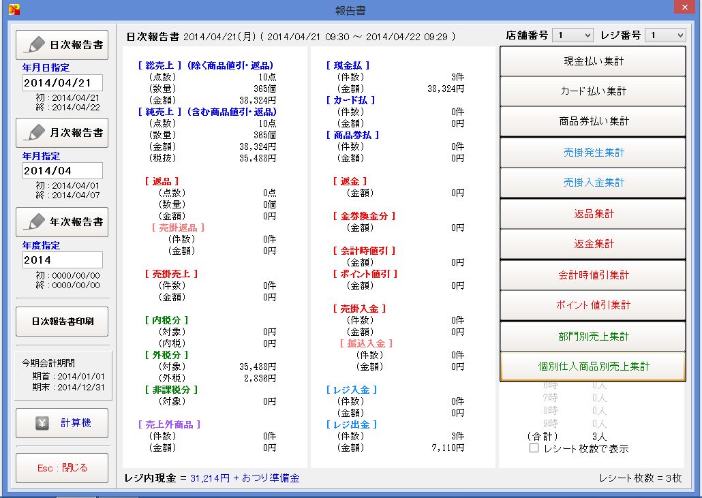Screen dimensions: 702x498
Task: Click the pencil icon on 月次報告書 button
Action: 34,132
